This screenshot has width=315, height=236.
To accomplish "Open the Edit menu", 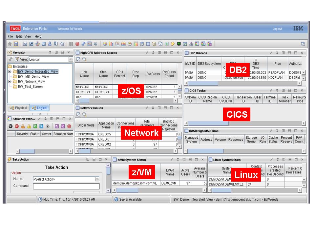I will (19, 36).
